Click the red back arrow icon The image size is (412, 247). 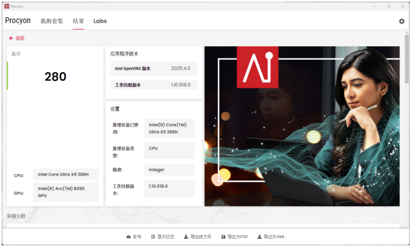11,38
